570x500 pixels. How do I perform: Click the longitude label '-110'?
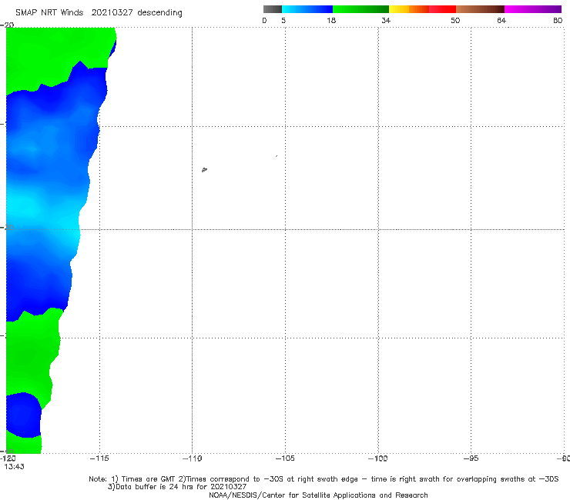click(192, 458)
